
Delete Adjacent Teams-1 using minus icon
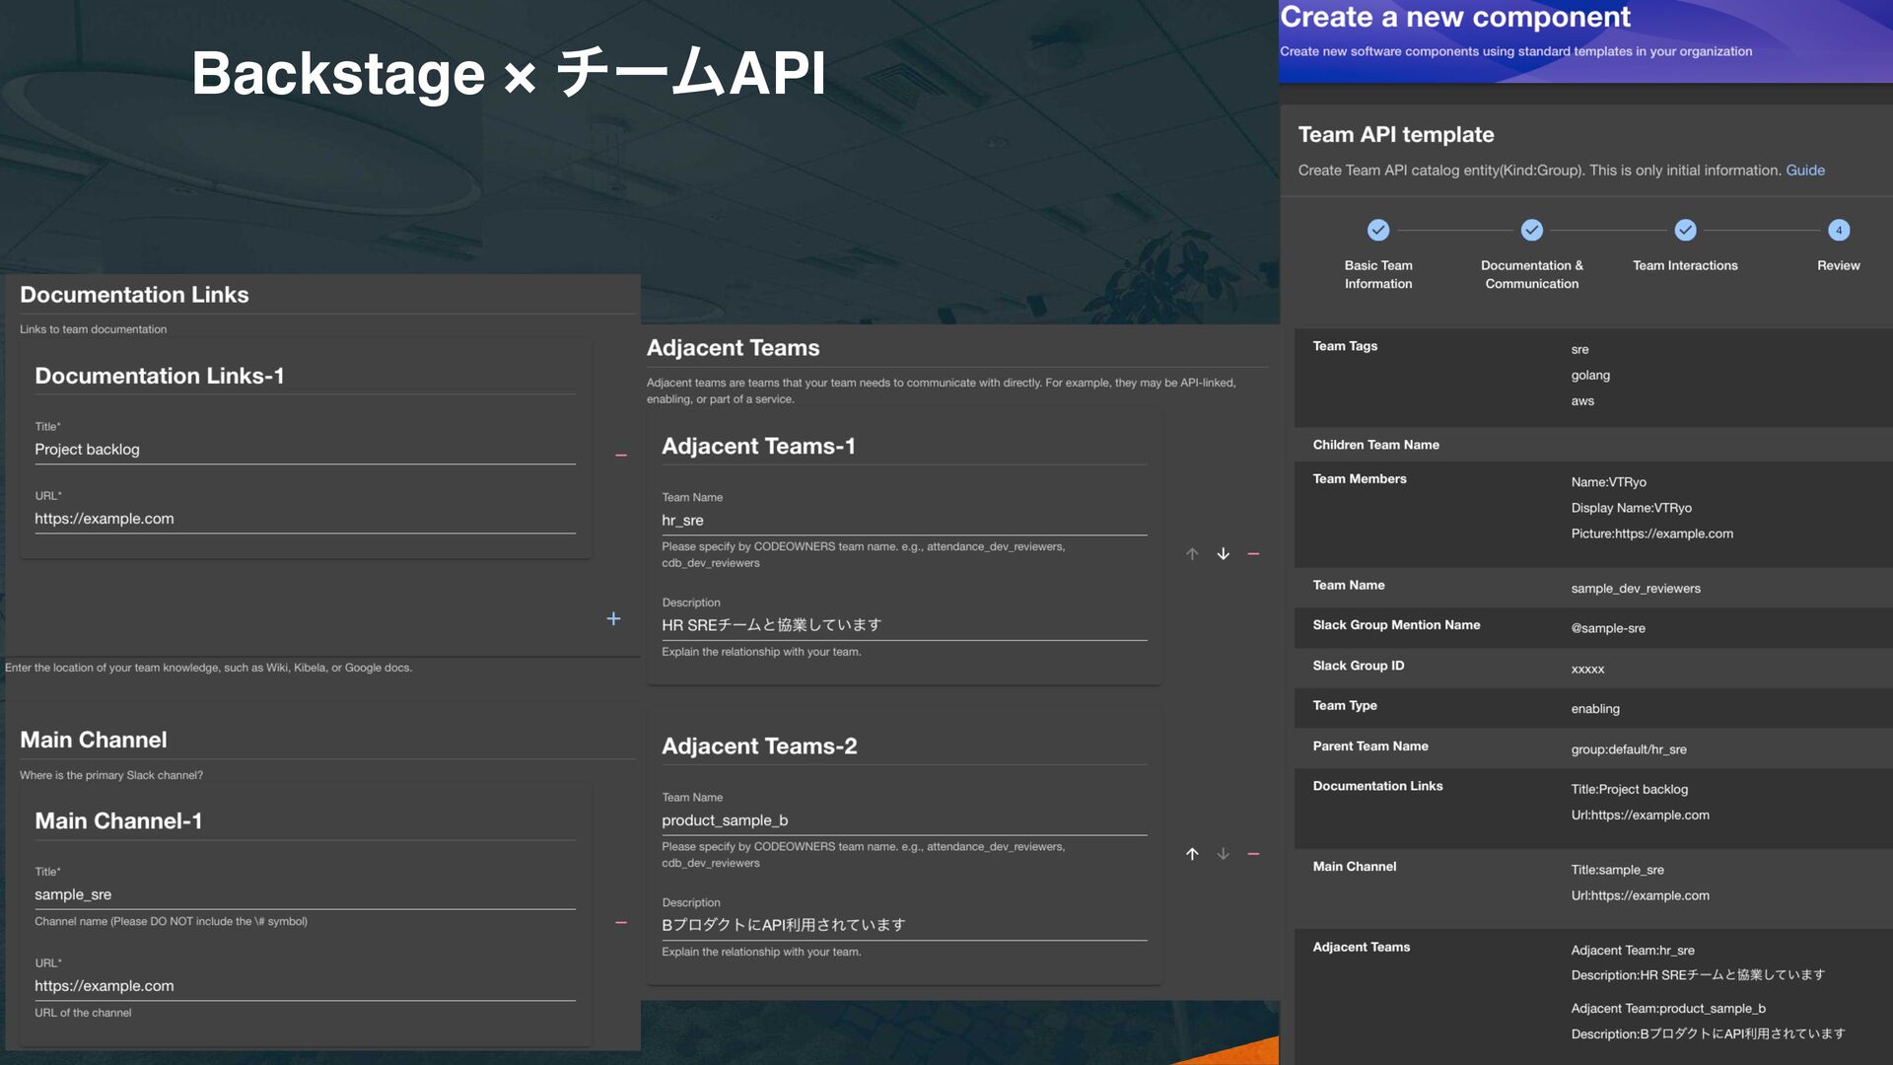1253,554
